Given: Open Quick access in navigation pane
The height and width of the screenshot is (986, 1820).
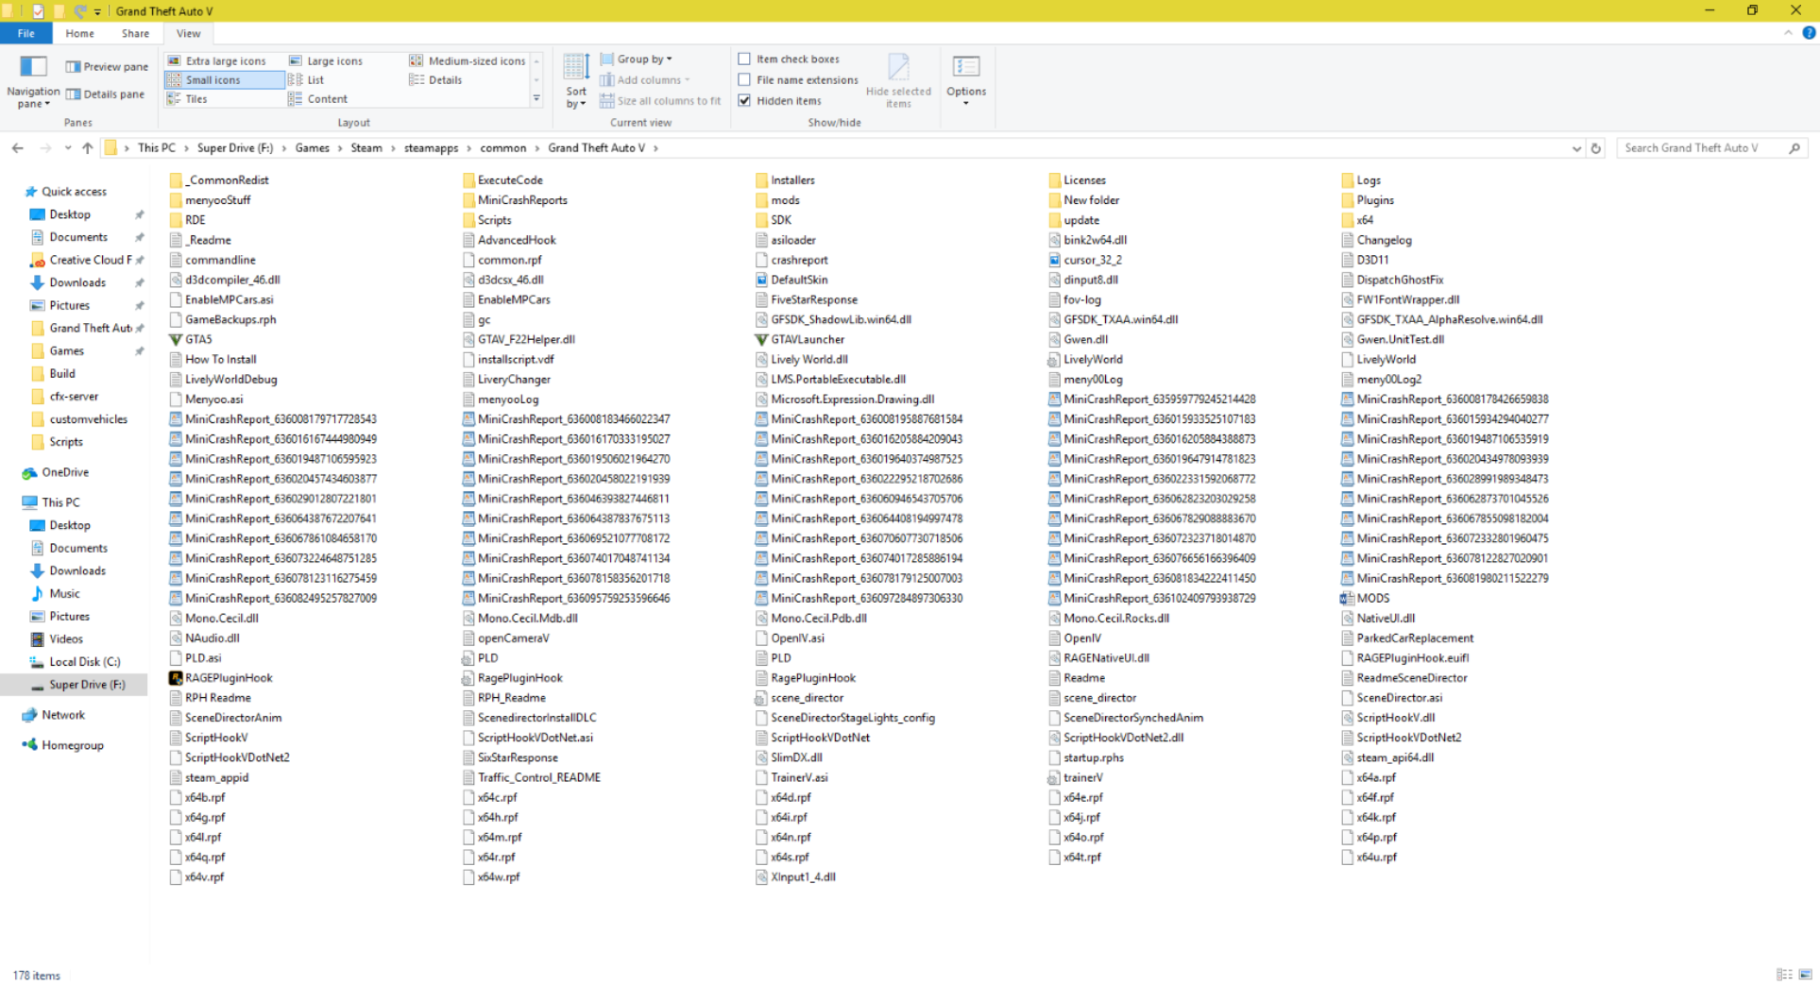Looking at the screenshot, I should 74,192.
